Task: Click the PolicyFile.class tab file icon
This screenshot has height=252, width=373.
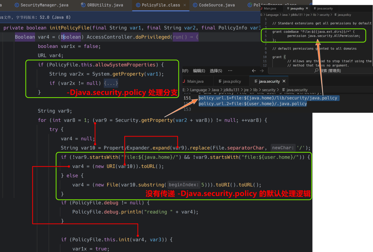Action: pyautogui.click(x=138, y=5)
